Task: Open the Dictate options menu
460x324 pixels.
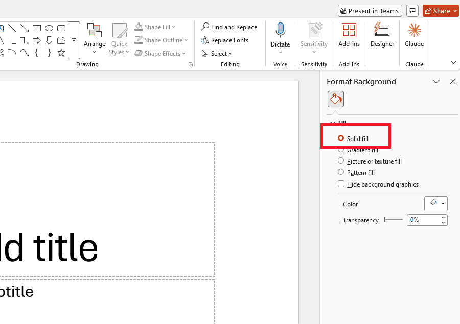Action: coord(280,53)
